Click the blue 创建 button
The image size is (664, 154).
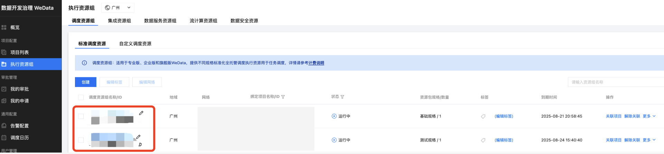tap(86, 82)
